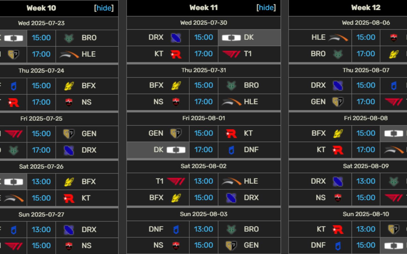
Task: Hide the Week 10 schedule
Action: tap(104, 8)
